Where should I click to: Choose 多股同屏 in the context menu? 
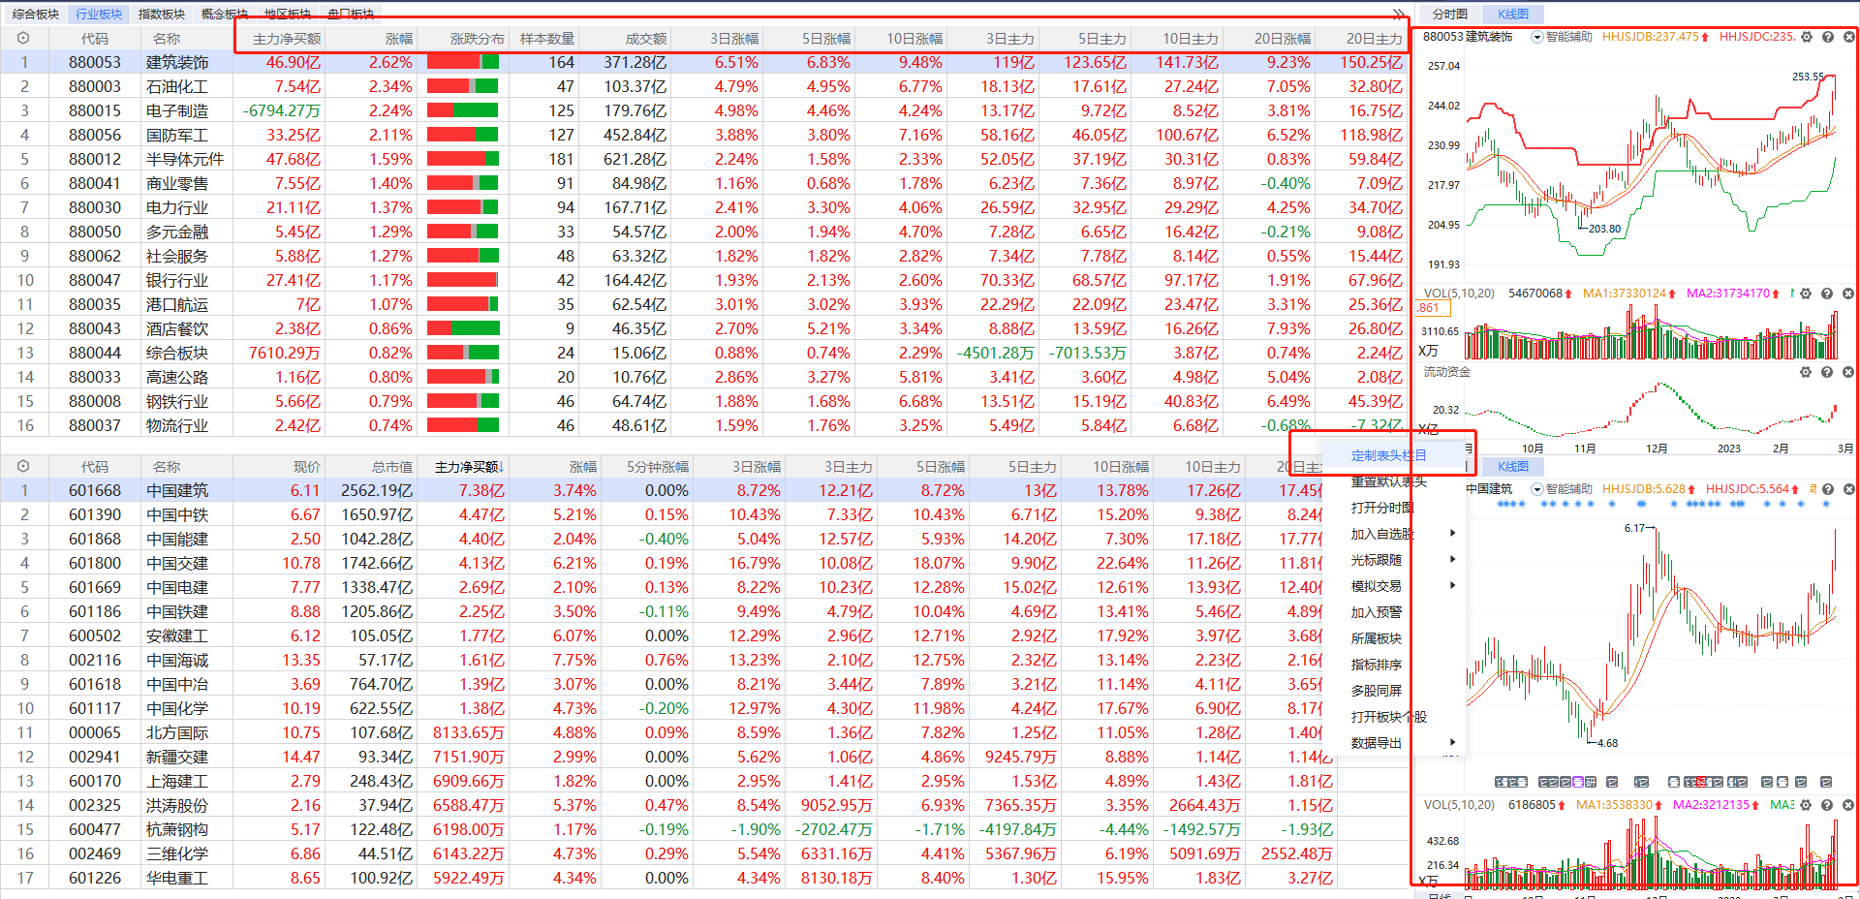1377,690
